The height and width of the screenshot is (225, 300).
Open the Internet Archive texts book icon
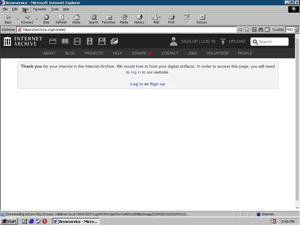pos(65,41)
